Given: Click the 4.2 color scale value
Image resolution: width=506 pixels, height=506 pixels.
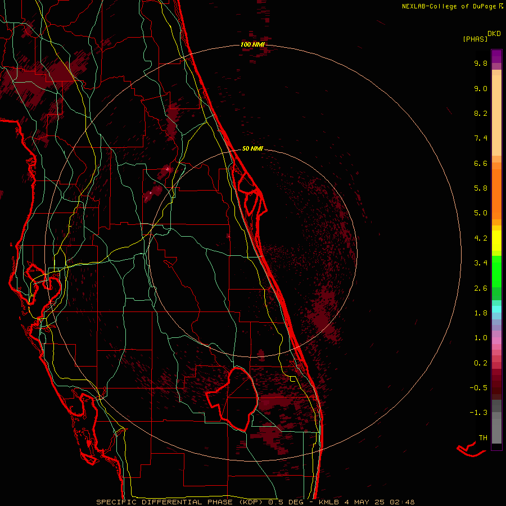Looking at the screenshot, I should click(x=481, y=238).
